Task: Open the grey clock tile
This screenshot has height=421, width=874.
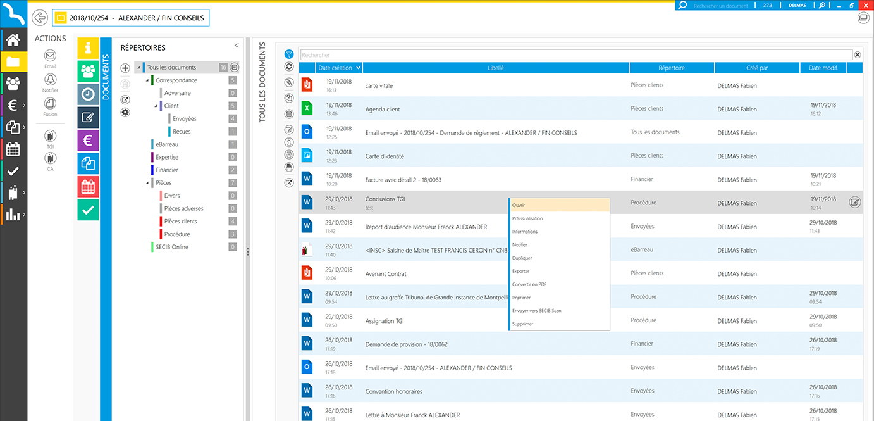Action: (x=88, y=94)
